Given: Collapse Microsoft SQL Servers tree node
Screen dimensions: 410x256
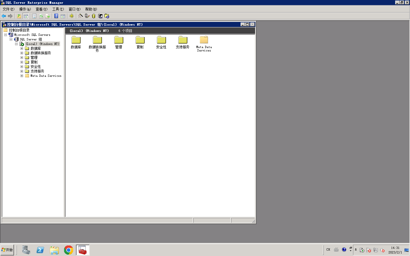Looking at the screenshot, I should click(x=5, y=35).
